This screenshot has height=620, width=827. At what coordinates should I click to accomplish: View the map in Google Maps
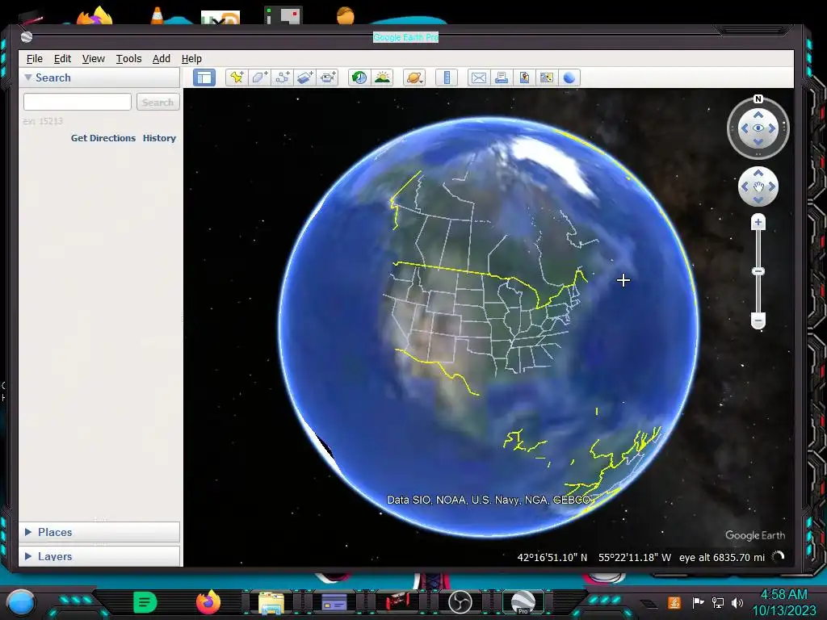pyautogui.click(x=547, y=78)
